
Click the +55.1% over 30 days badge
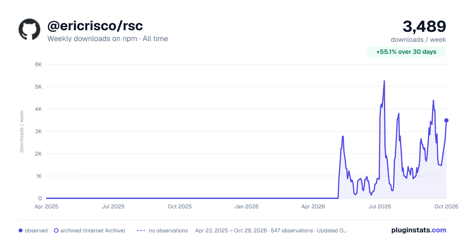[x=406, y=52]
